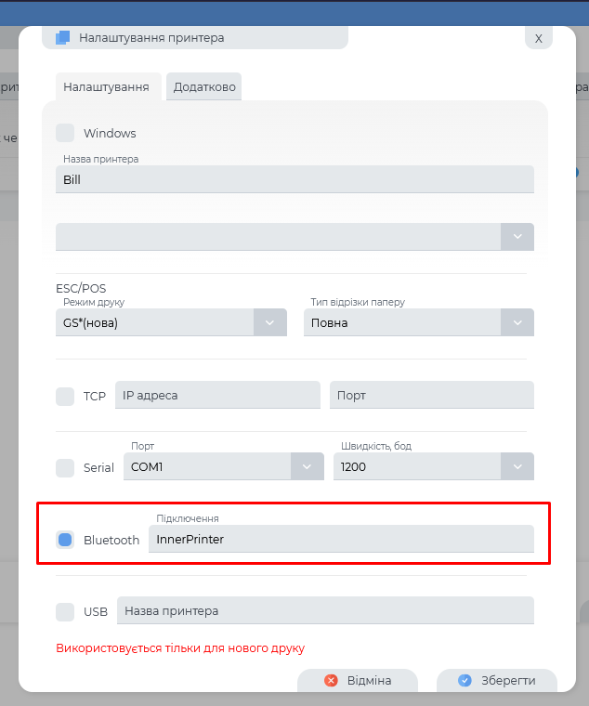This screenshot has width=589, height=706.
Task: Check the USB checkbox
Action: click(65, 611)
